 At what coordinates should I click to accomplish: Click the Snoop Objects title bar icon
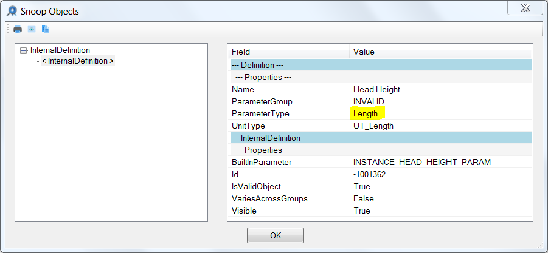pyautogui.click(x=12, y=11)
